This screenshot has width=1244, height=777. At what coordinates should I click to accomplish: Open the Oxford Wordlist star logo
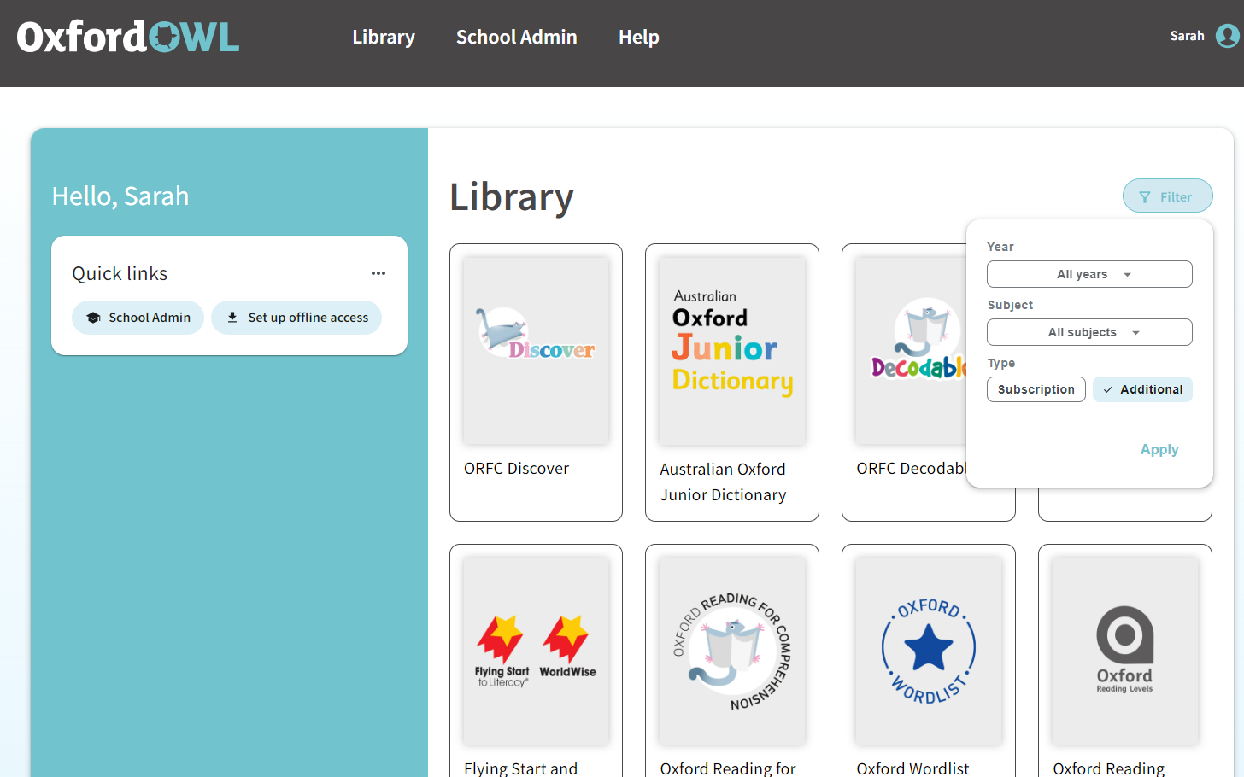[929, 651]
